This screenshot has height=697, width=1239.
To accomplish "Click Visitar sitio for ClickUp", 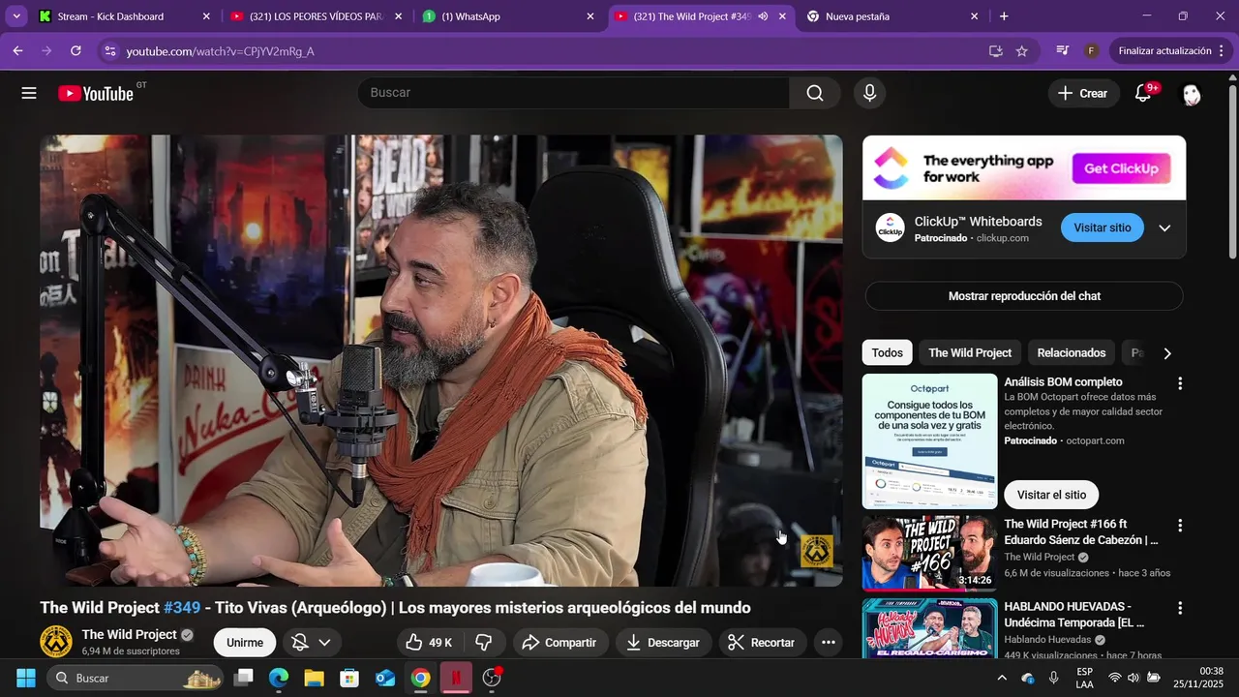I will 1103,228.
